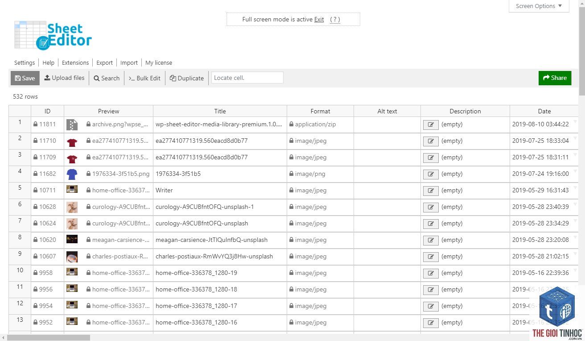Open the Settings menu
Viewport: 585px width, 341px height.
pyautogui.click(x=25, y=63)
